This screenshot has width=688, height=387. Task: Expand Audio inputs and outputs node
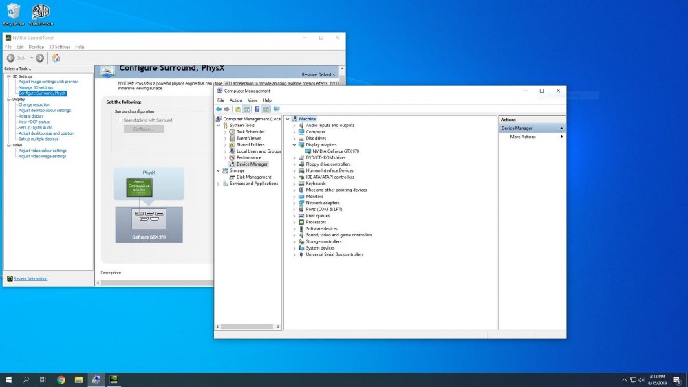(294, 126)
